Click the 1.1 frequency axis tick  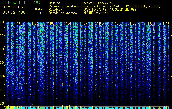coord(2,35)
